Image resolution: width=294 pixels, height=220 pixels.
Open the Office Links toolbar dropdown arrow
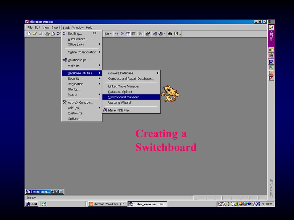[x=111, y=34]
